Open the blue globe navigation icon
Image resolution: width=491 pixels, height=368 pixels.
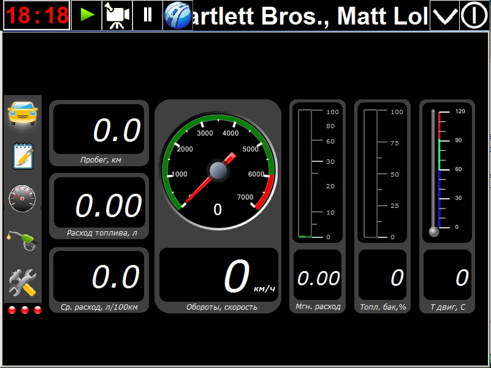click(178, 15)
